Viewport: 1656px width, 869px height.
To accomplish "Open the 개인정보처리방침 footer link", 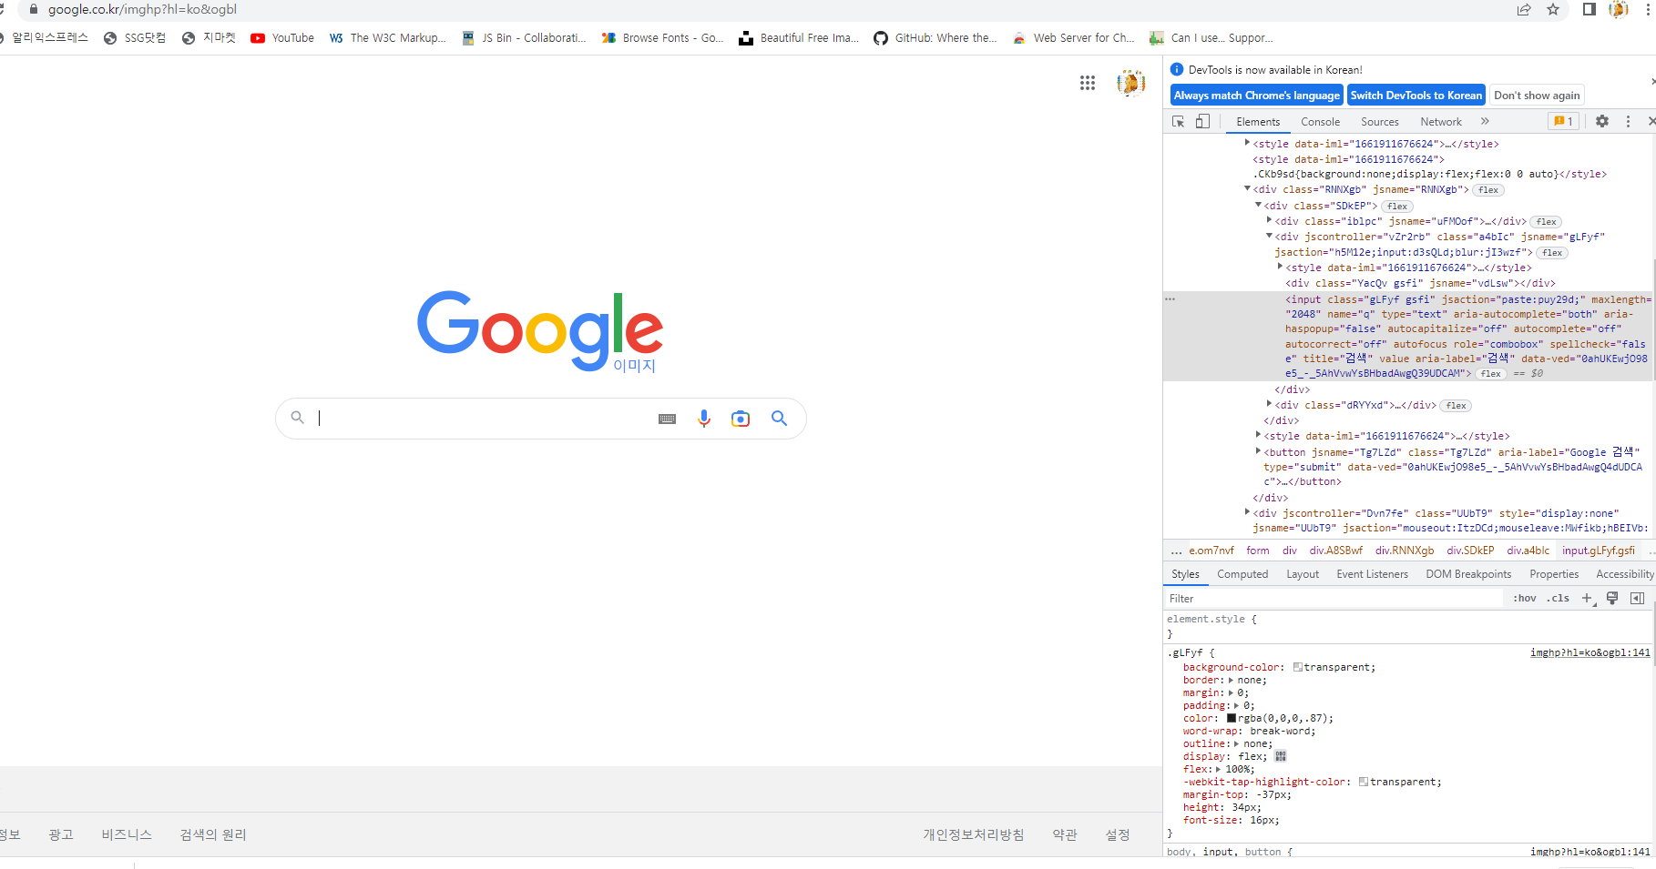I will coord(973,834).
